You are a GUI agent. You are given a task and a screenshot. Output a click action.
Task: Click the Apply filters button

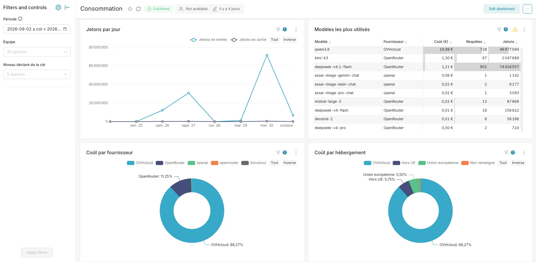point(37,253)
